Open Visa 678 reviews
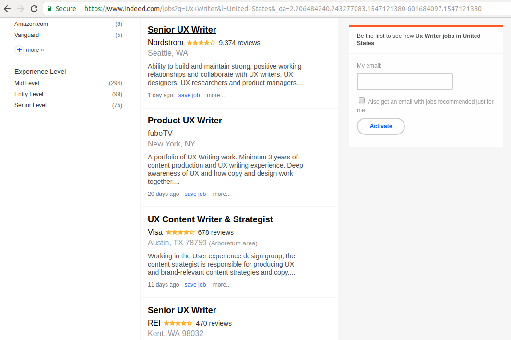The image size is (511, 340). pyautogui.click(x=216, y=232)
